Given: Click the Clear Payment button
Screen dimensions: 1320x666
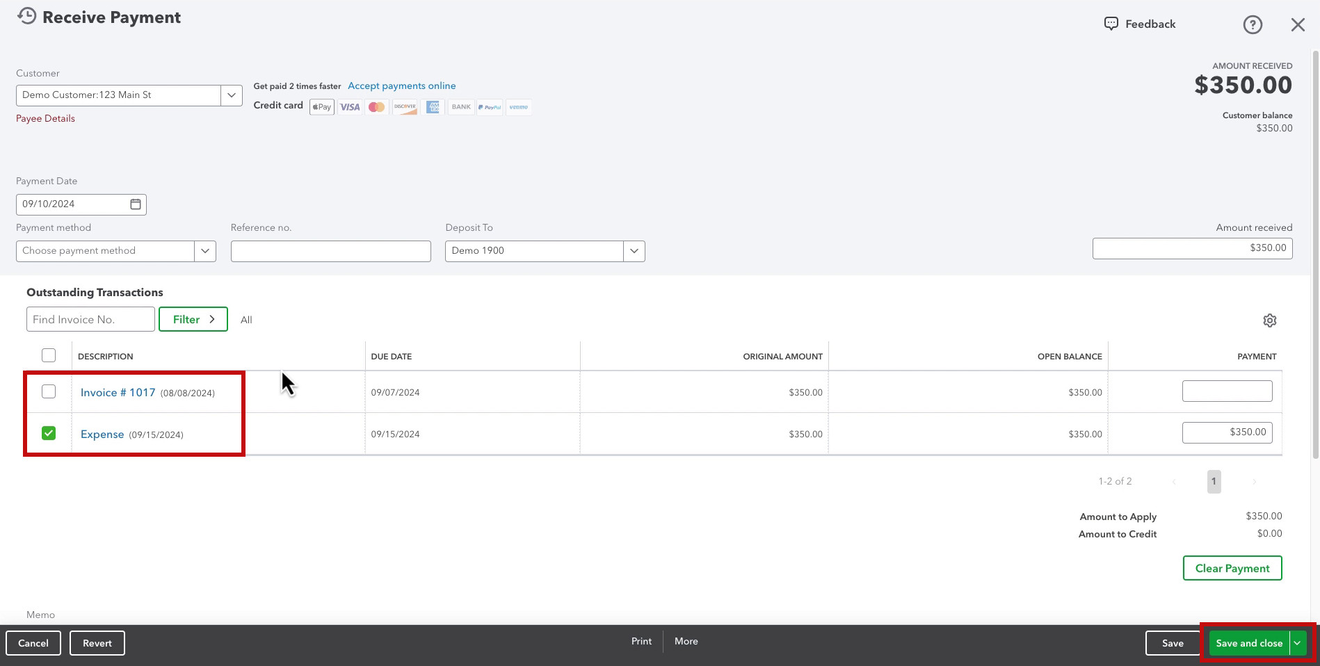Looking at the screenshot, I should point(1232,568).
